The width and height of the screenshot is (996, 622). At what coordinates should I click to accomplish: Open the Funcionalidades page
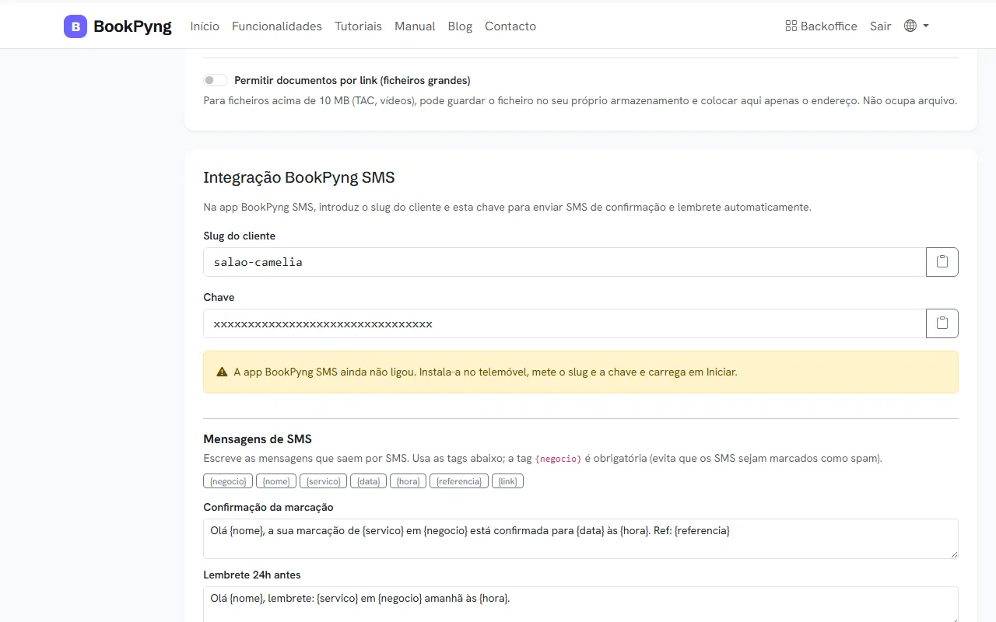coord(277,26)
